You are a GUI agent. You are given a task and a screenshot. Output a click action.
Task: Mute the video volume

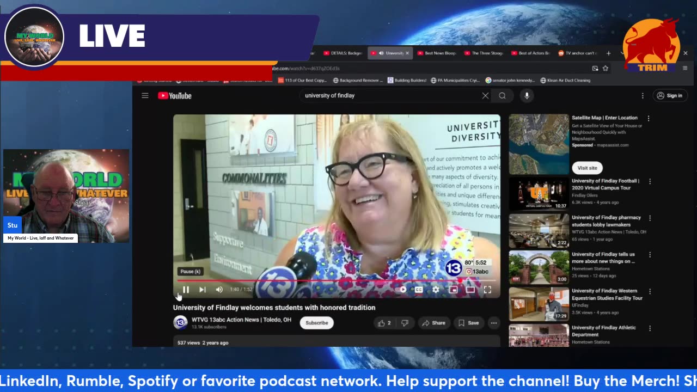(219, 290)
